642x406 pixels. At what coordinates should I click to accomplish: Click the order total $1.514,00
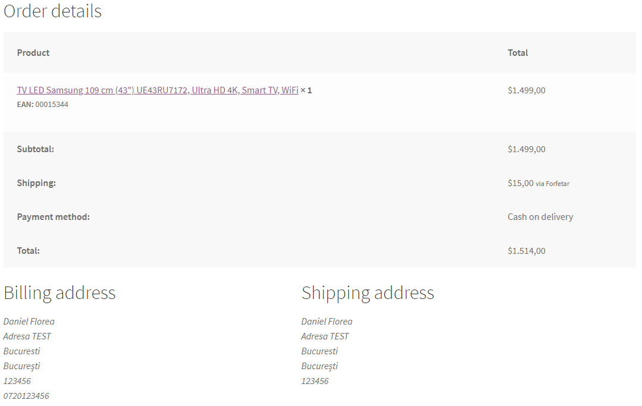point(526,251)
